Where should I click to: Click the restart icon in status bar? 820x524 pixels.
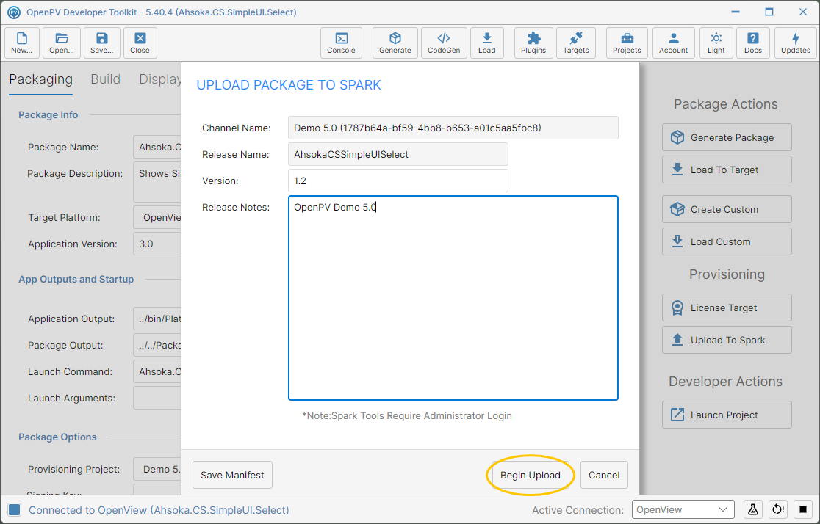point(778,509)
